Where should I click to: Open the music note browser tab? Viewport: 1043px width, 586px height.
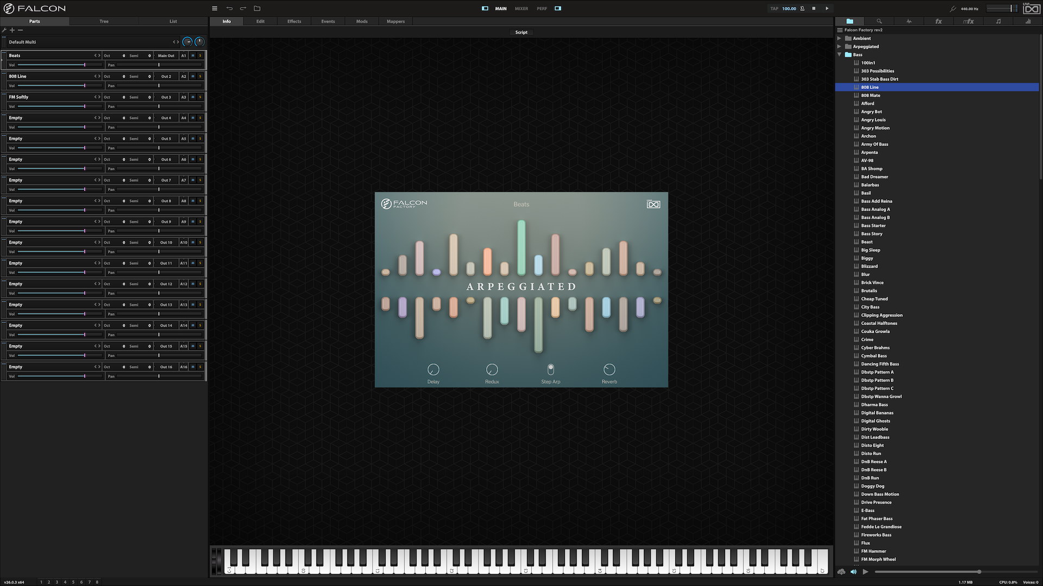pyautogui.click(x=998, y=21)
